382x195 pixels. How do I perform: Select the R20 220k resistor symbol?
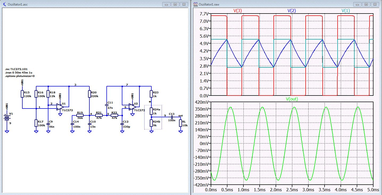coord(89,94)
